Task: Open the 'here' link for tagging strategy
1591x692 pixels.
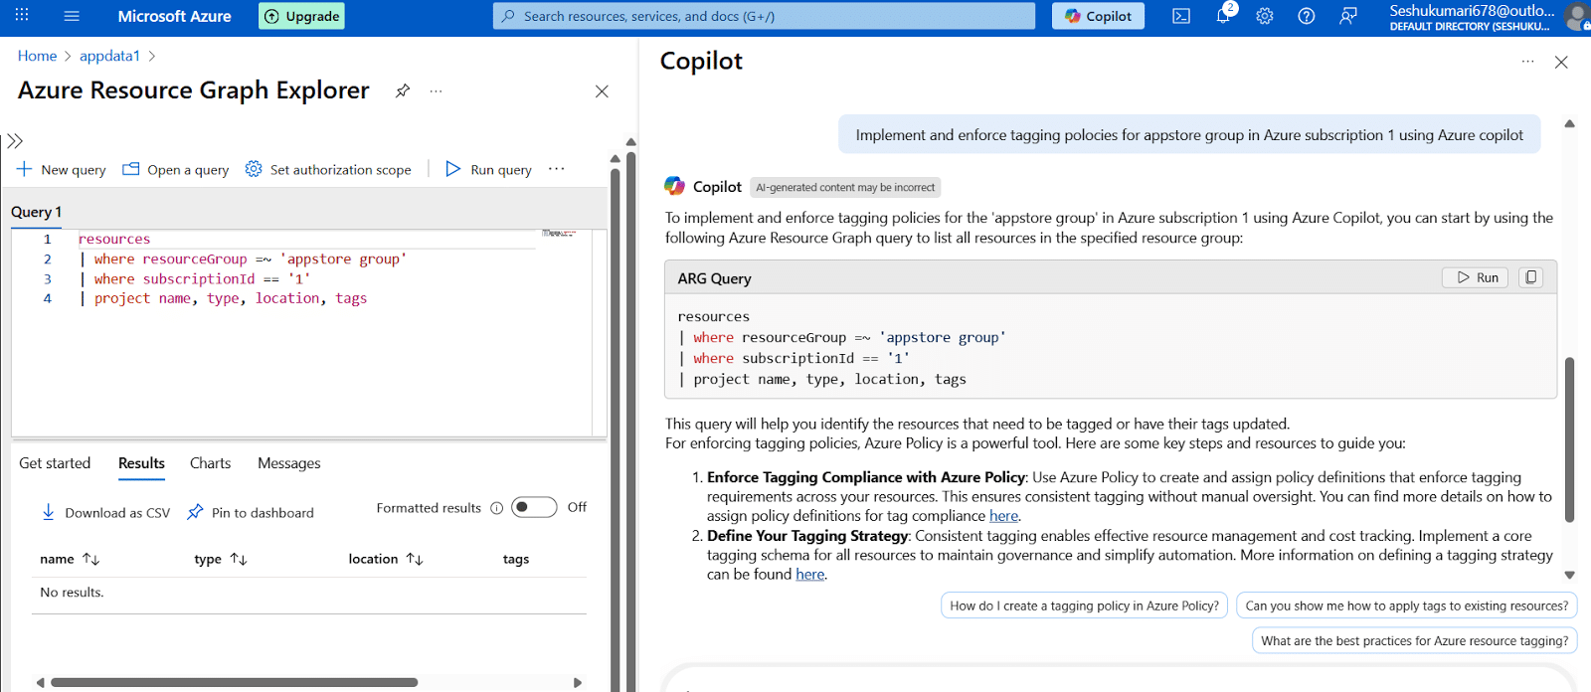Action: 810,574
